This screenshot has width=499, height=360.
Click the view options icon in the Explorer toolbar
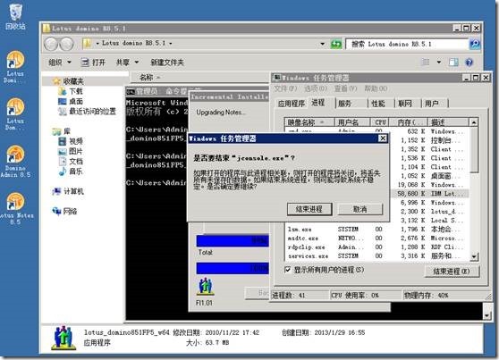(x=426, y=62)
